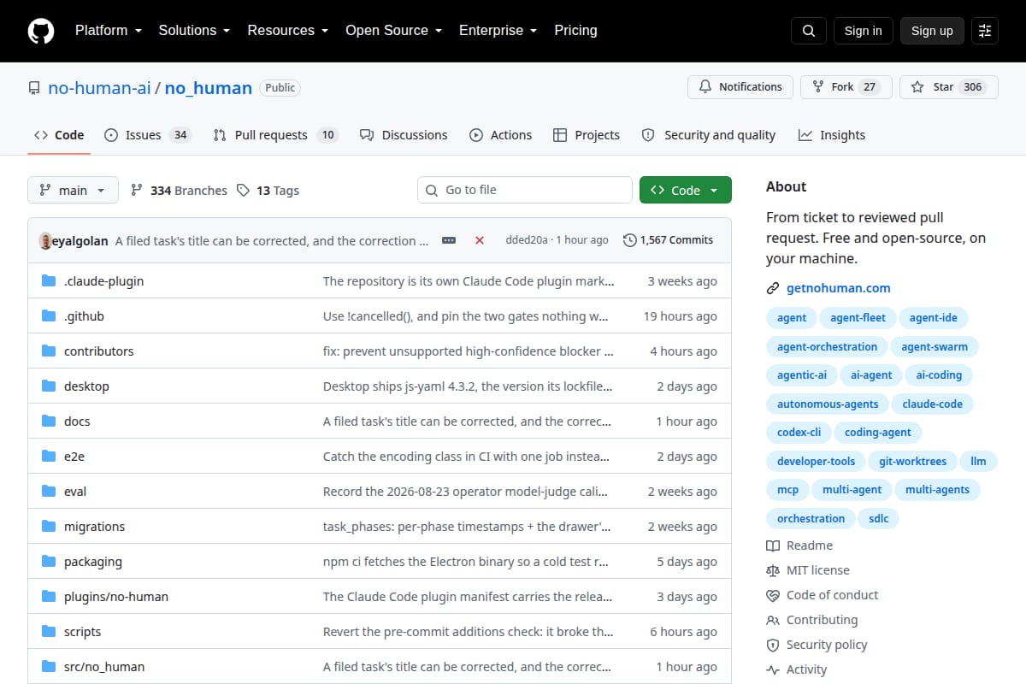Screen dimensions: 1026x684
Task: Expand the Enterprise menu
Action: click(x=498, y=30)
